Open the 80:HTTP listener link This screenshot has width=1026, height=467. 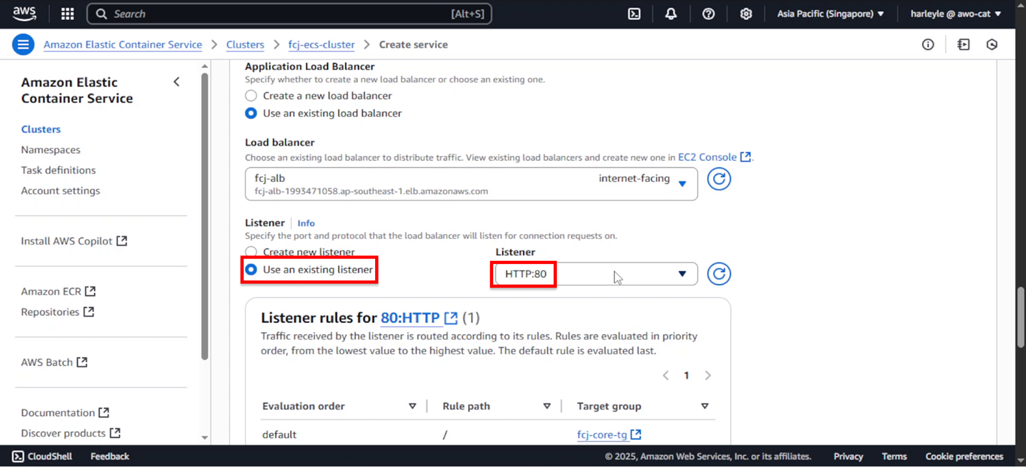(410, 318)
